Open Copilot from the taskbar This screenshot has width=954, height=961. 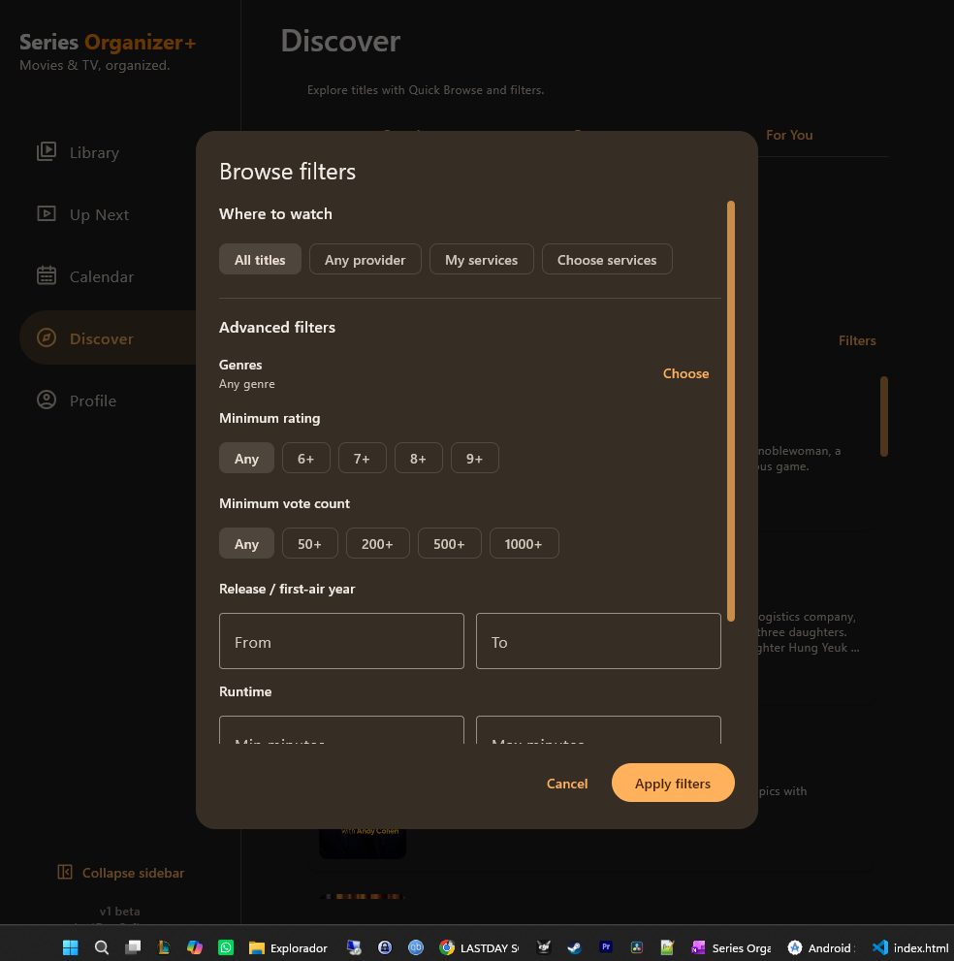[x=195, y=947]
